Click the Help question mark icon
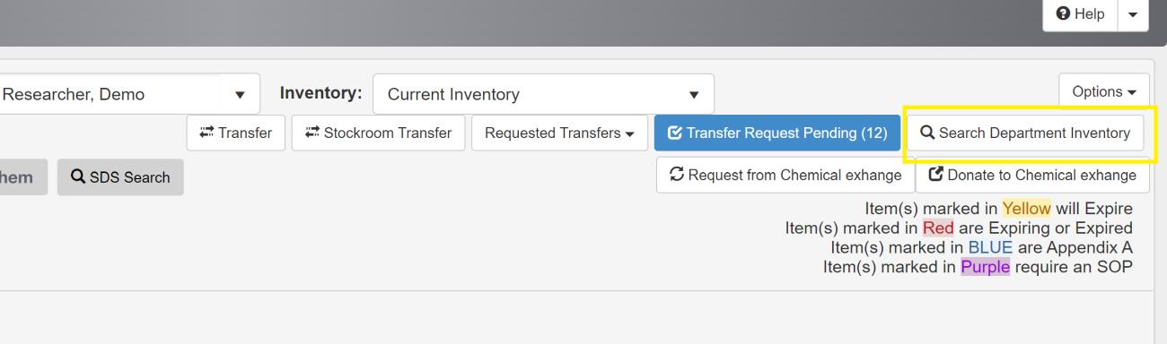This screenshot has height=344, width=1167. pos(1064,14)
